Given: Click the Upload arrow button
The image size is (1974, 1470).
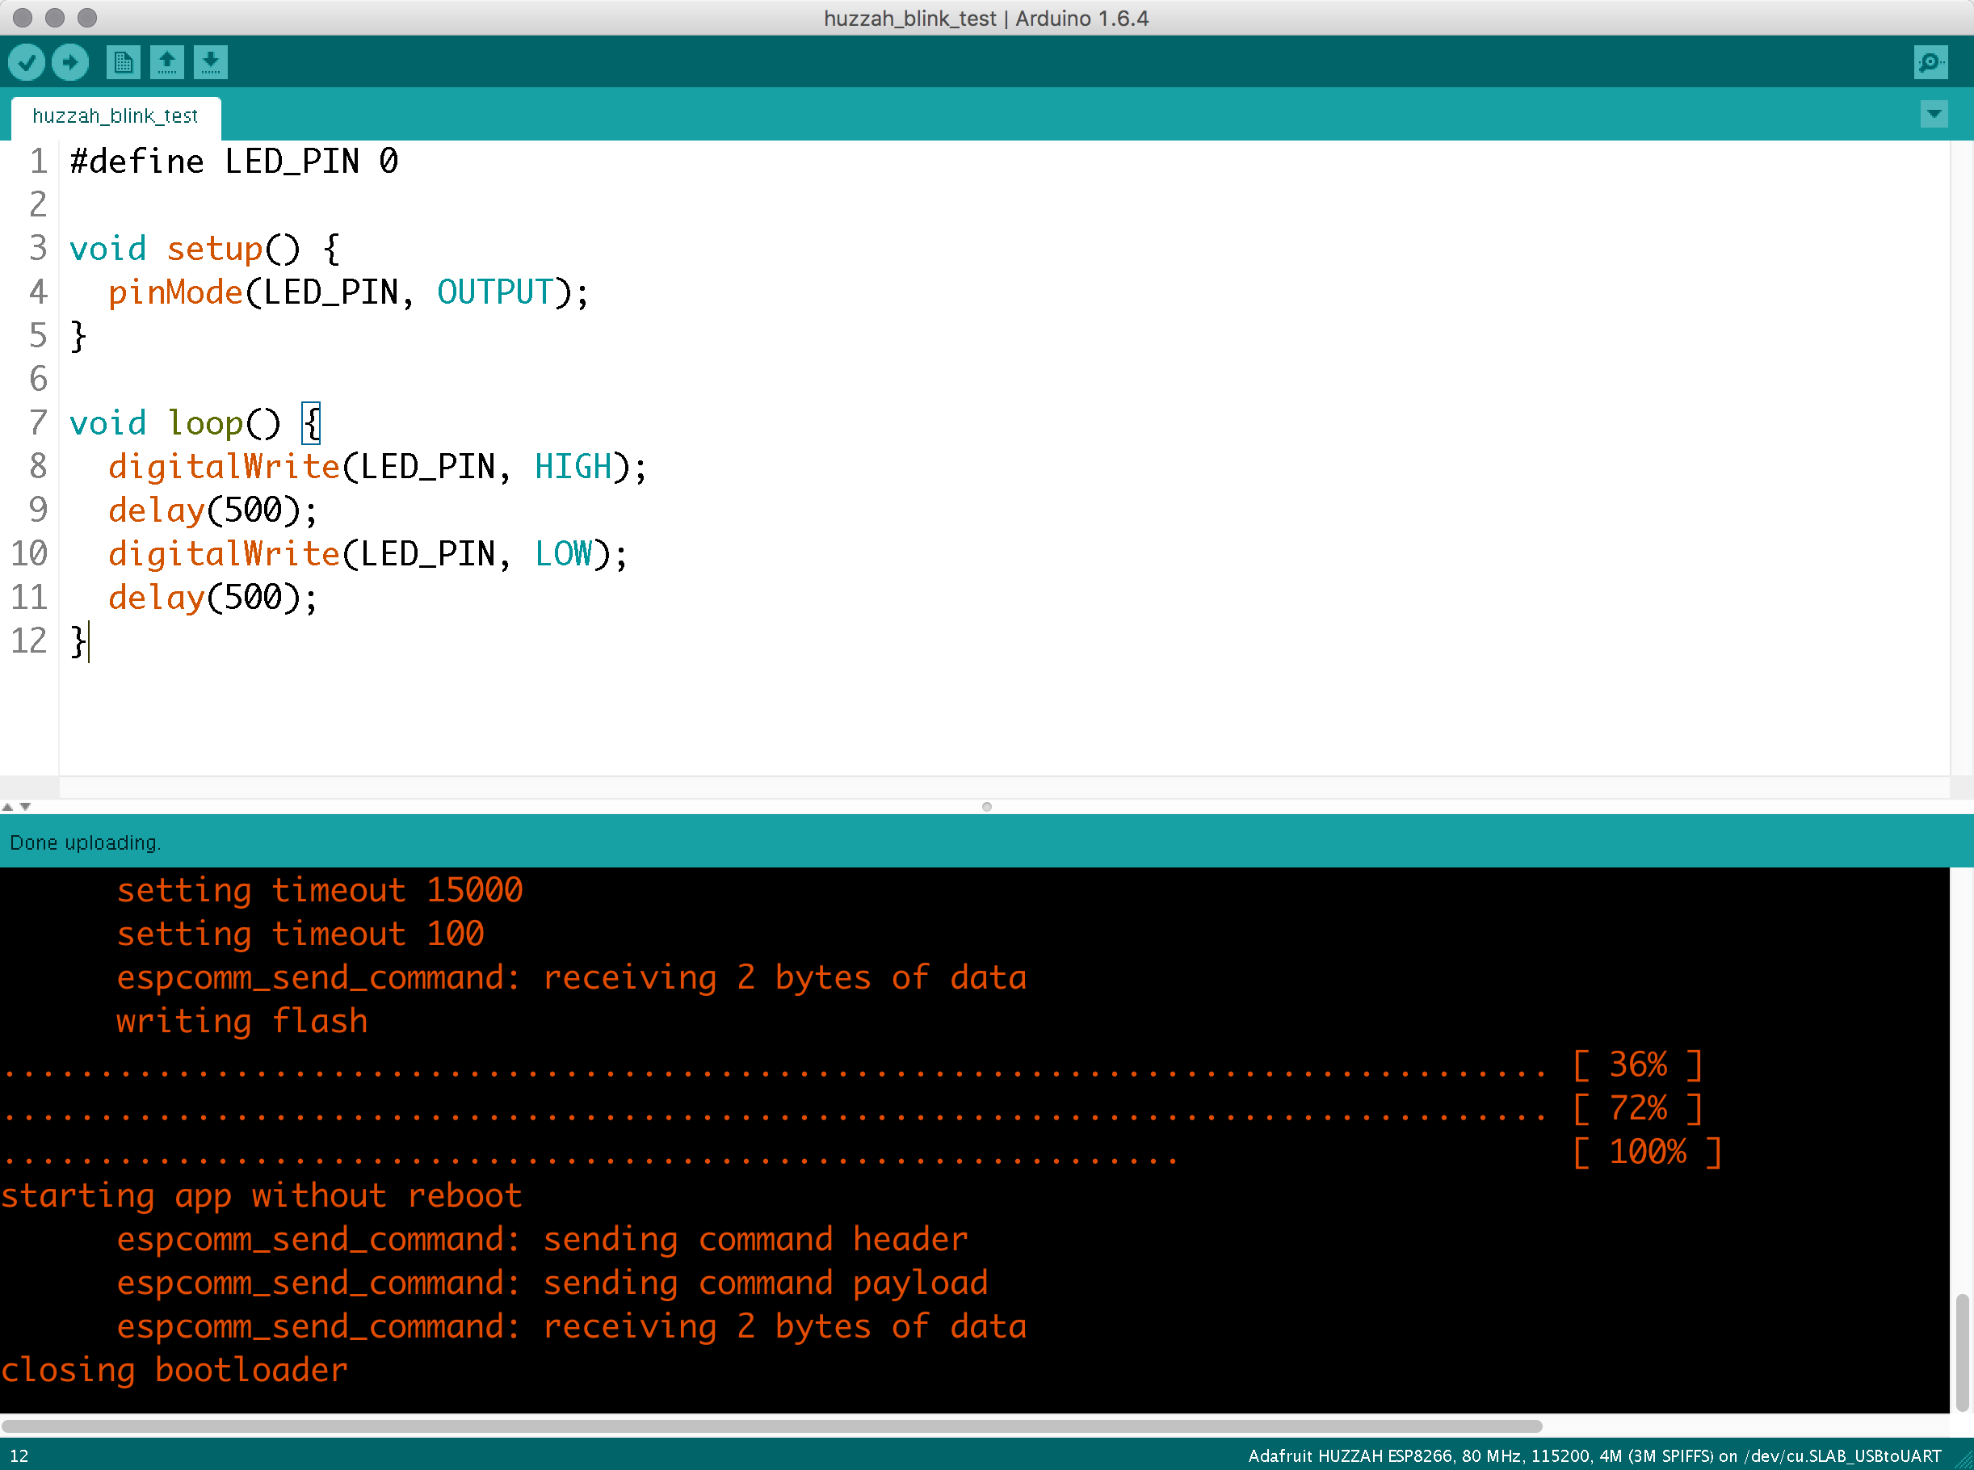Looking at the screenshot, I should tap(70, 62).
